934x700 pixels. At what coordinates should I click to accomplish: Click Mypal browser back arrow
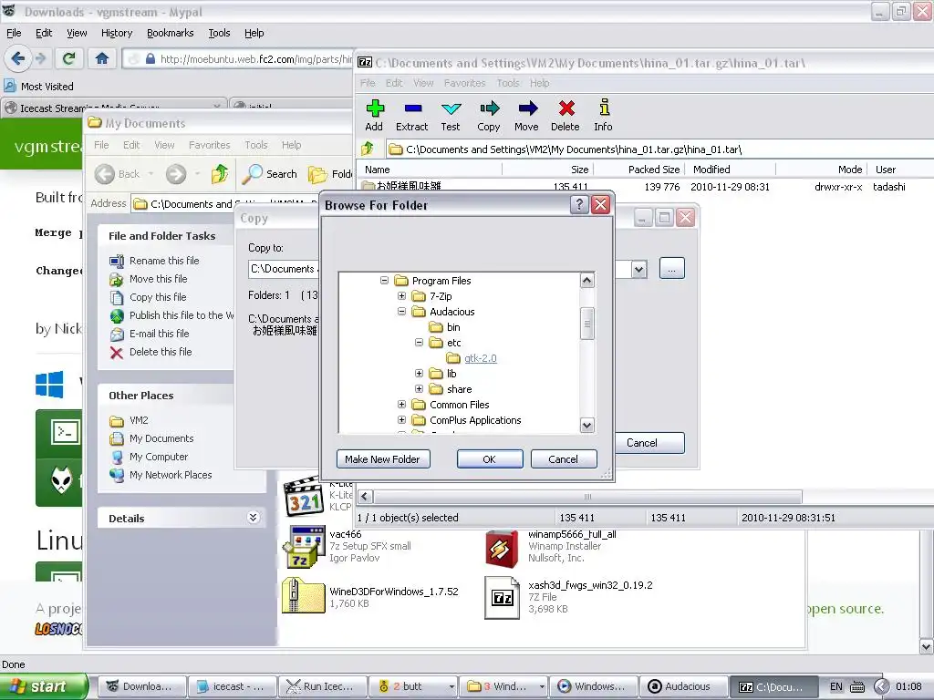17,58
